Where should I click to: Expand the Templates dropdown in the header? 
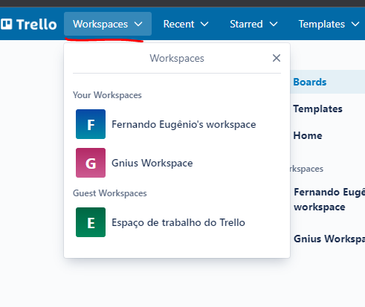(329, 24)
